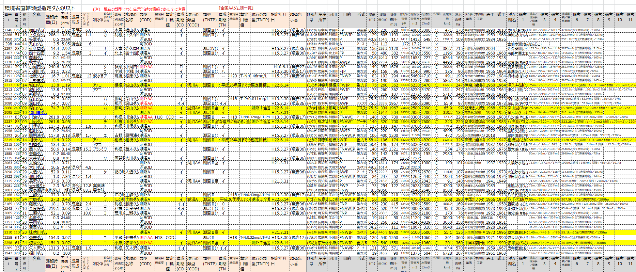Select the 秩父湖 dam lake name cell
636x272 pixels.
coord(517,213)
